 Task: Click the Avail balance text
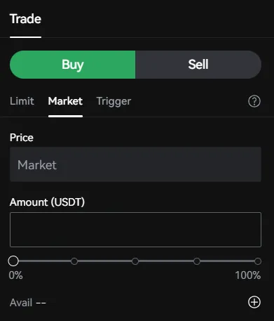28,303
